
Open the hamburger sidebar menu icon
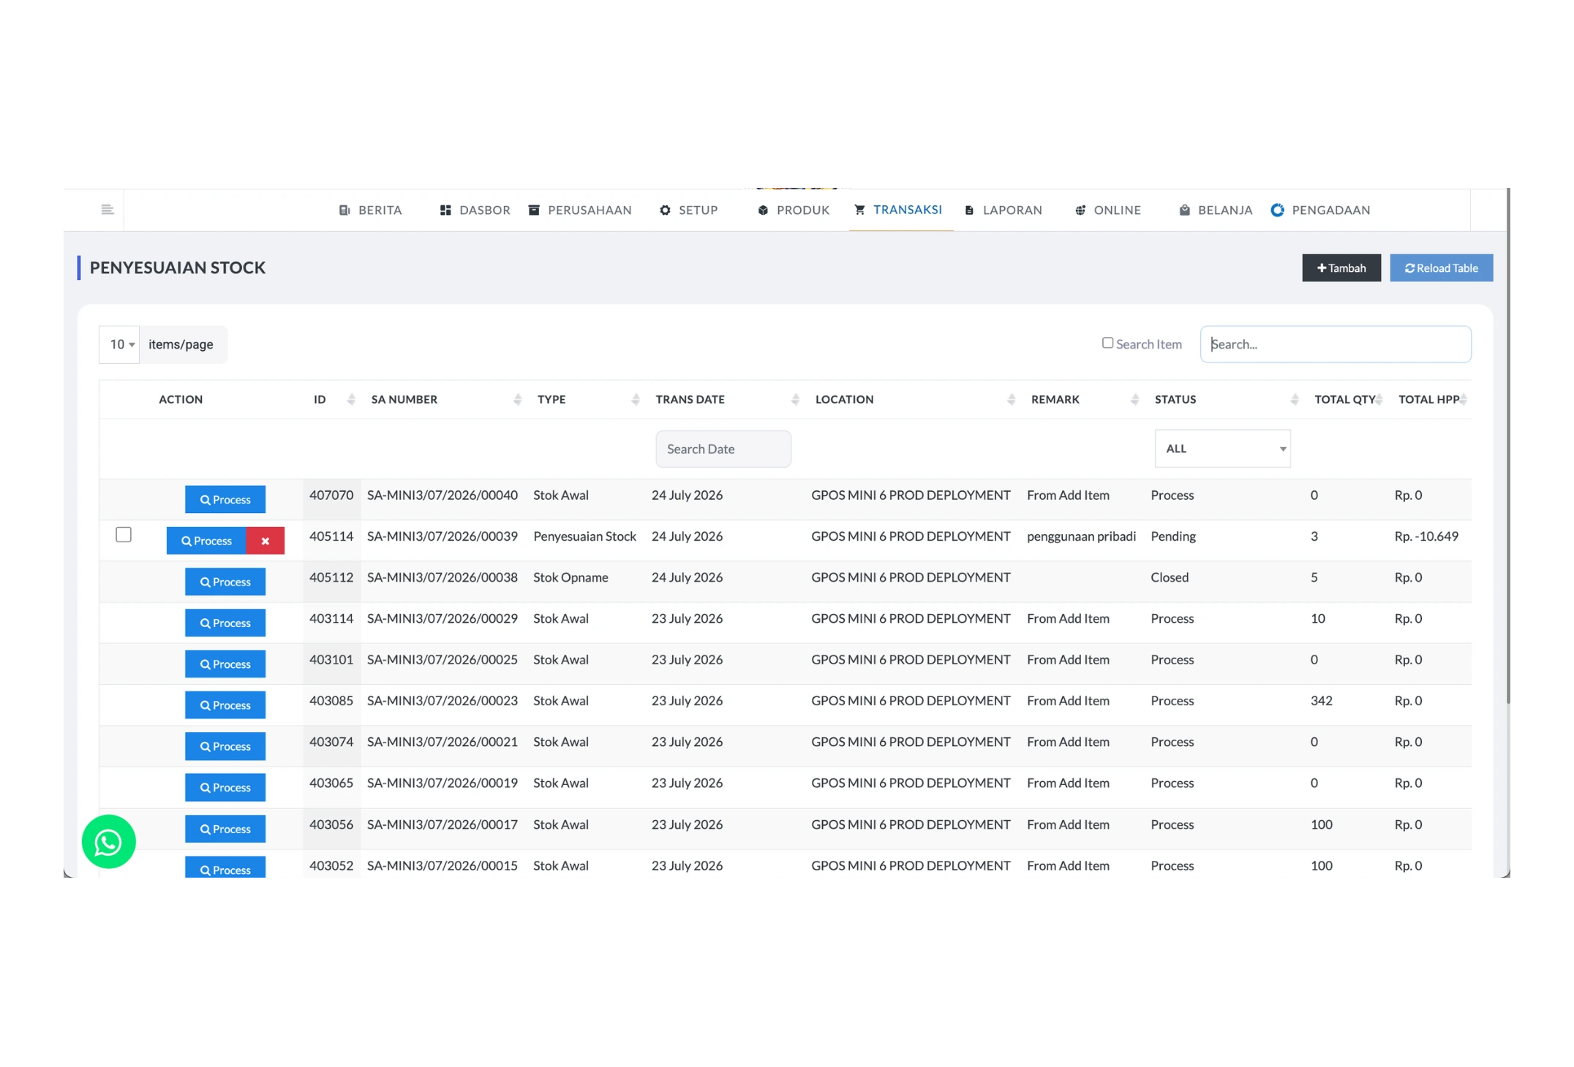[x=107, y=210]
